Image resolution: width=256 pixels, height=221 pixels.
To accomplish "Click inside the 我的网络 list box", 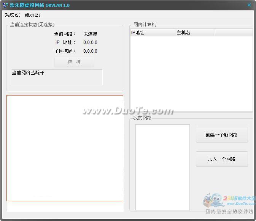I will pos(162,167).
